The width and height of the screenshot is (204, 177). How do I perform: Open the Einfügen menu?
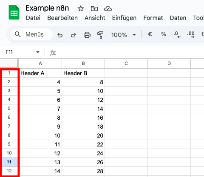click(x=124, y=18)
